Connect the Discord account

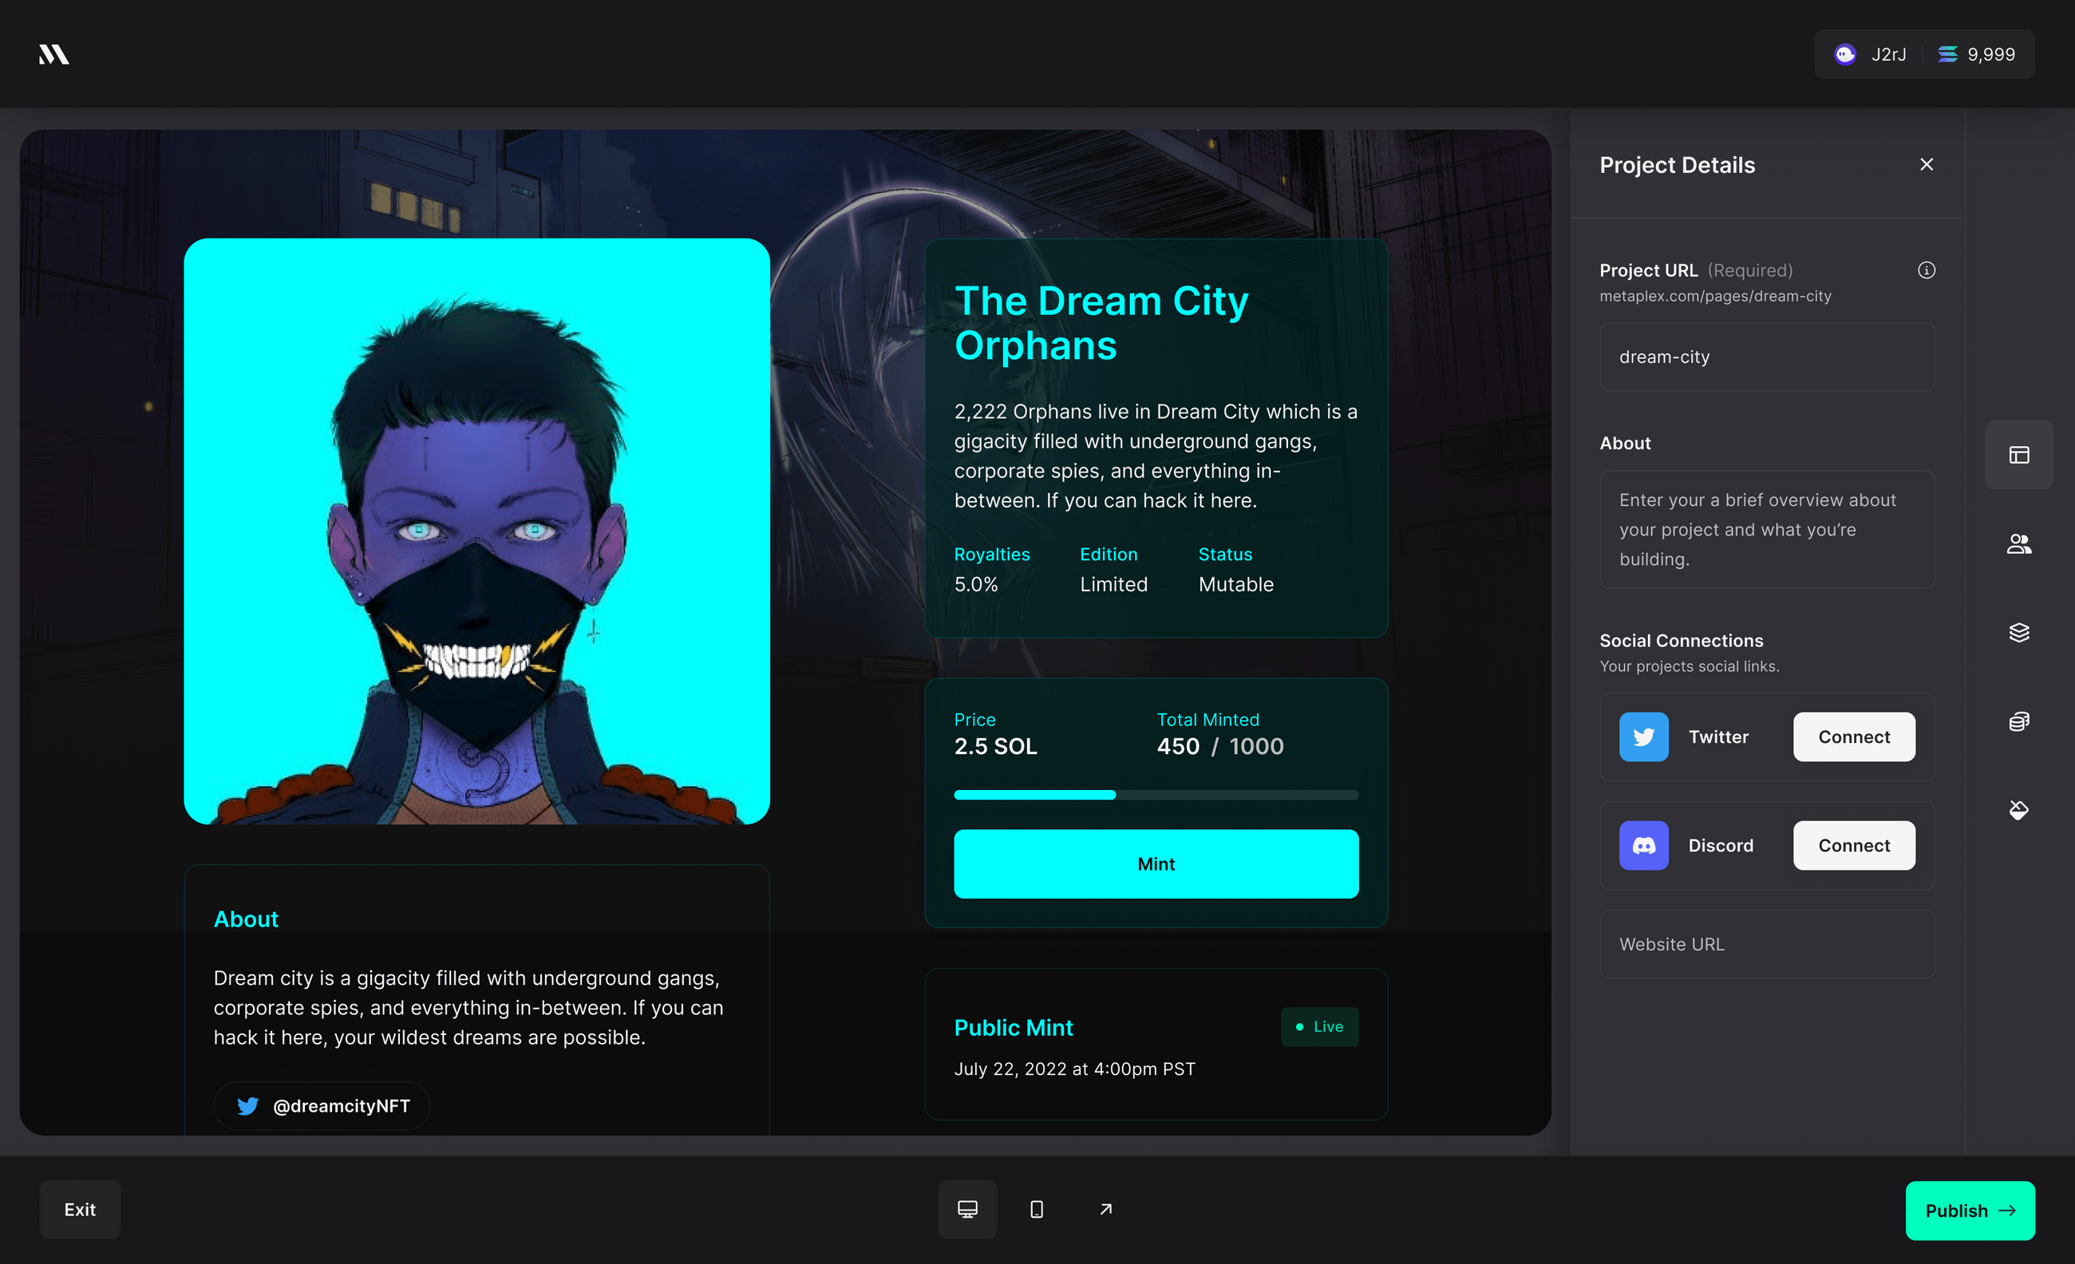tap(1852, 846)
